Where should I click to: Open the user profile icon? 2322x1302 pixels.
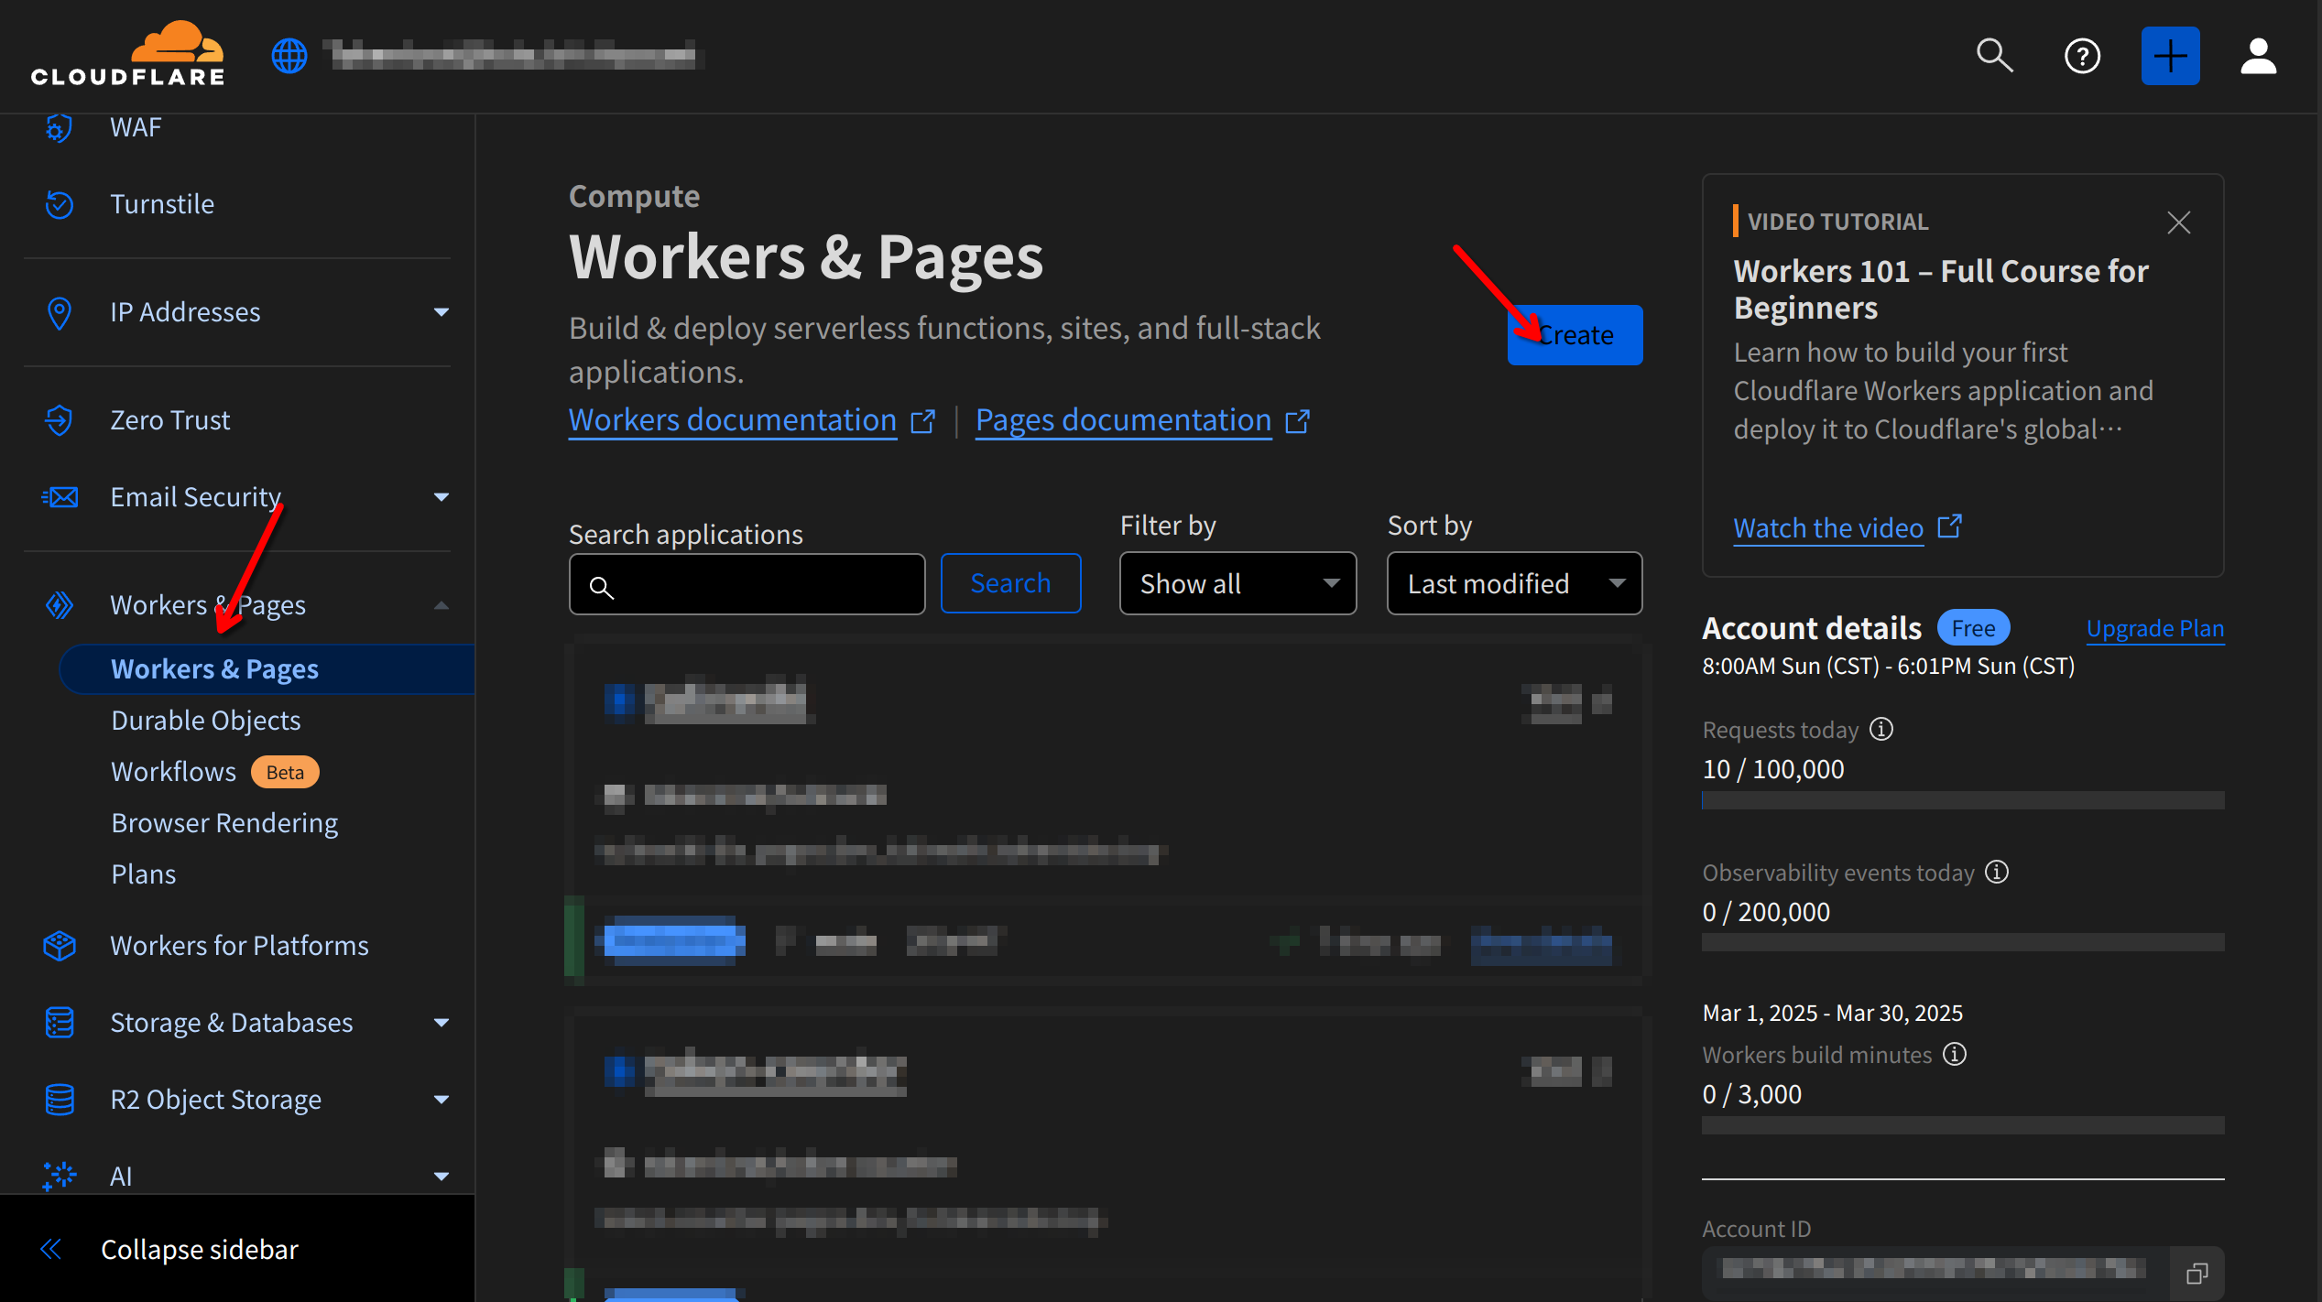2258,56
